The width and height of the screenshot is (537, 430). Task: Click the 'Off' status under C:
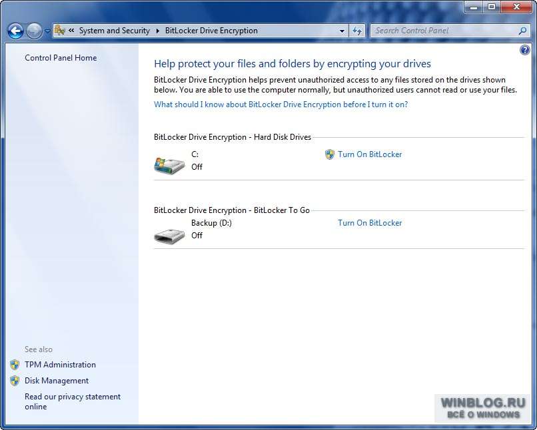coord(197,167)
